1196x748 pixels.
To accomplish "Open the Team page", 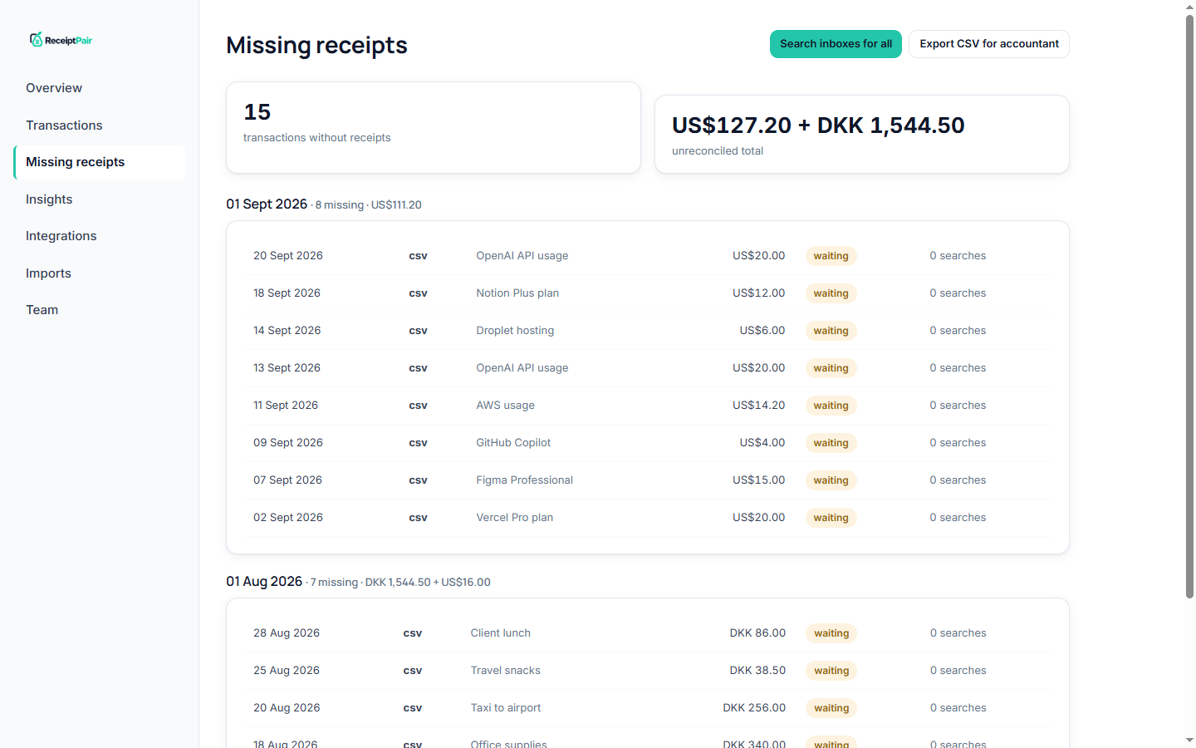I will point(100,310).
